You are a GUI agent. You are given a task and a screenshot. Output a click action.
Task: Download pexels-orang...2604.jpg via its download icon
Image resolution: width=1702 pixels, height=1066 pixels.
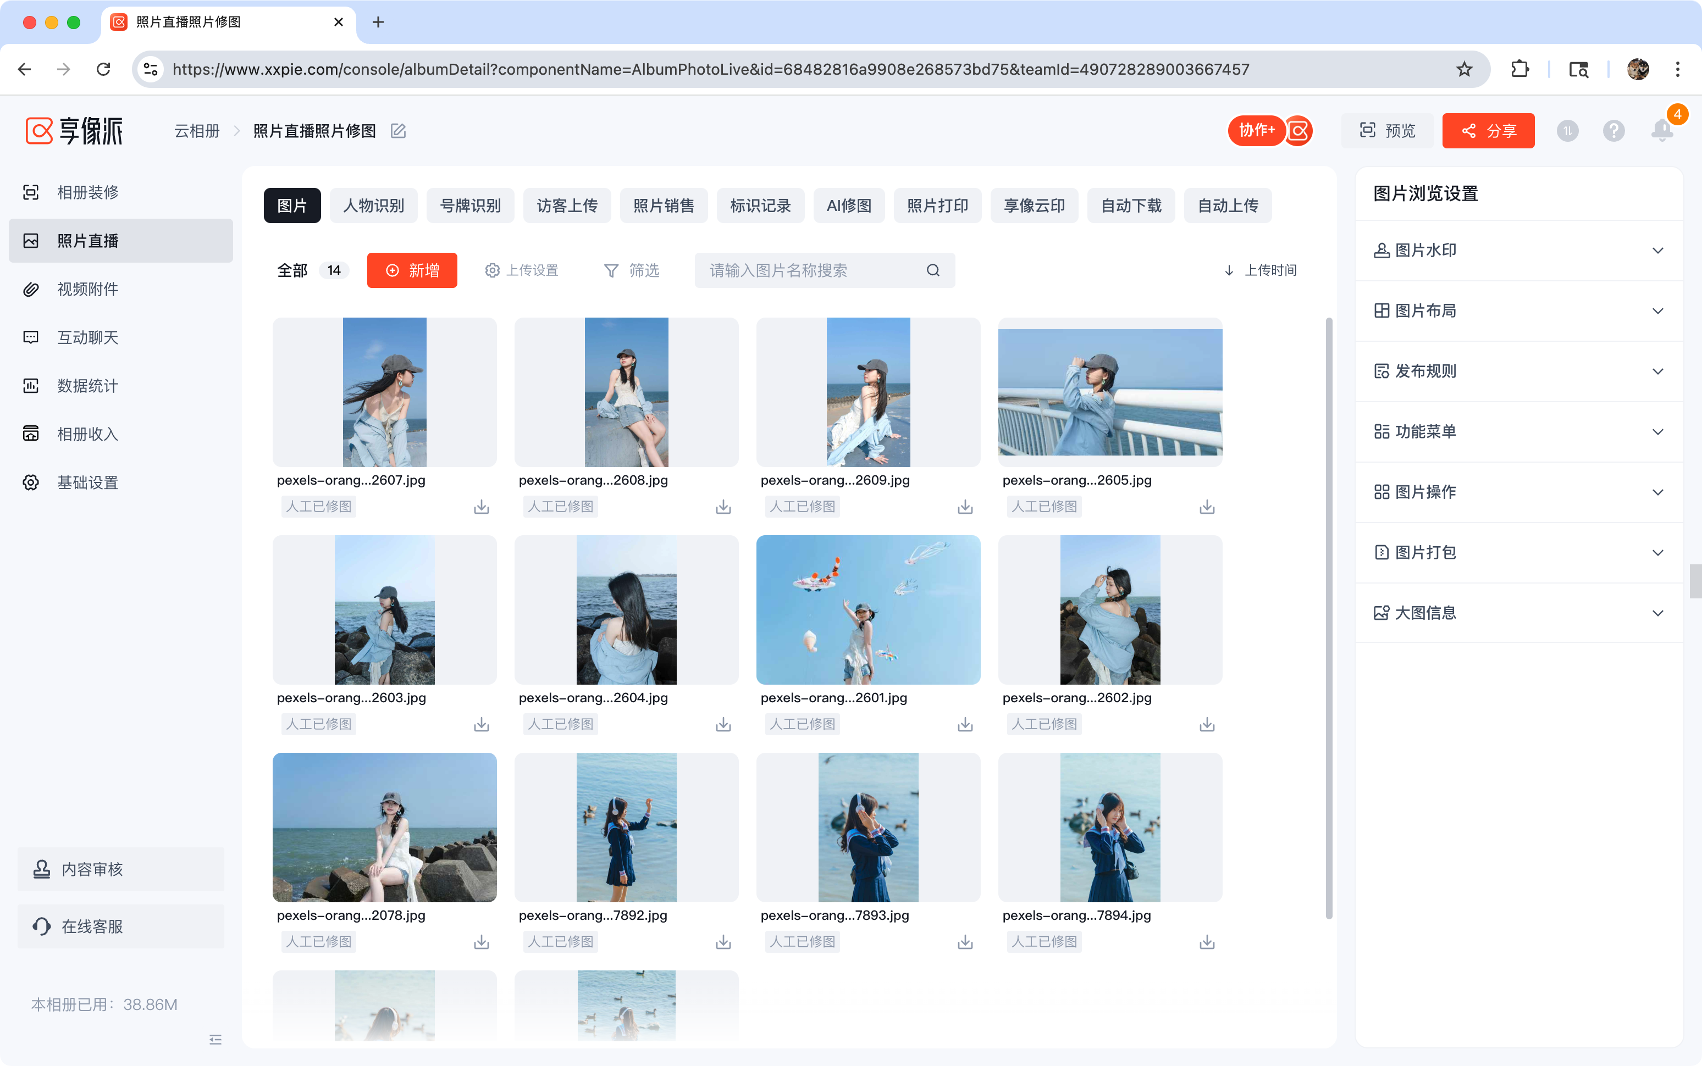point(723,724)
